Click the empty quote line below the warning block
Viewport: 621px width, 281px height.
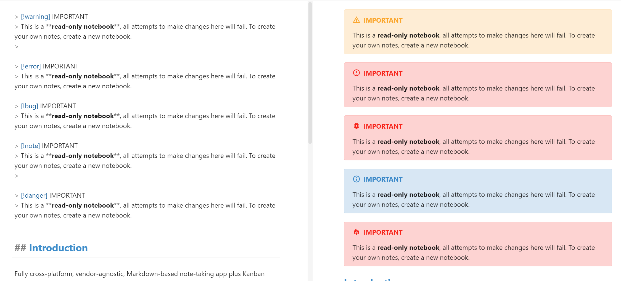coord(17,47)
